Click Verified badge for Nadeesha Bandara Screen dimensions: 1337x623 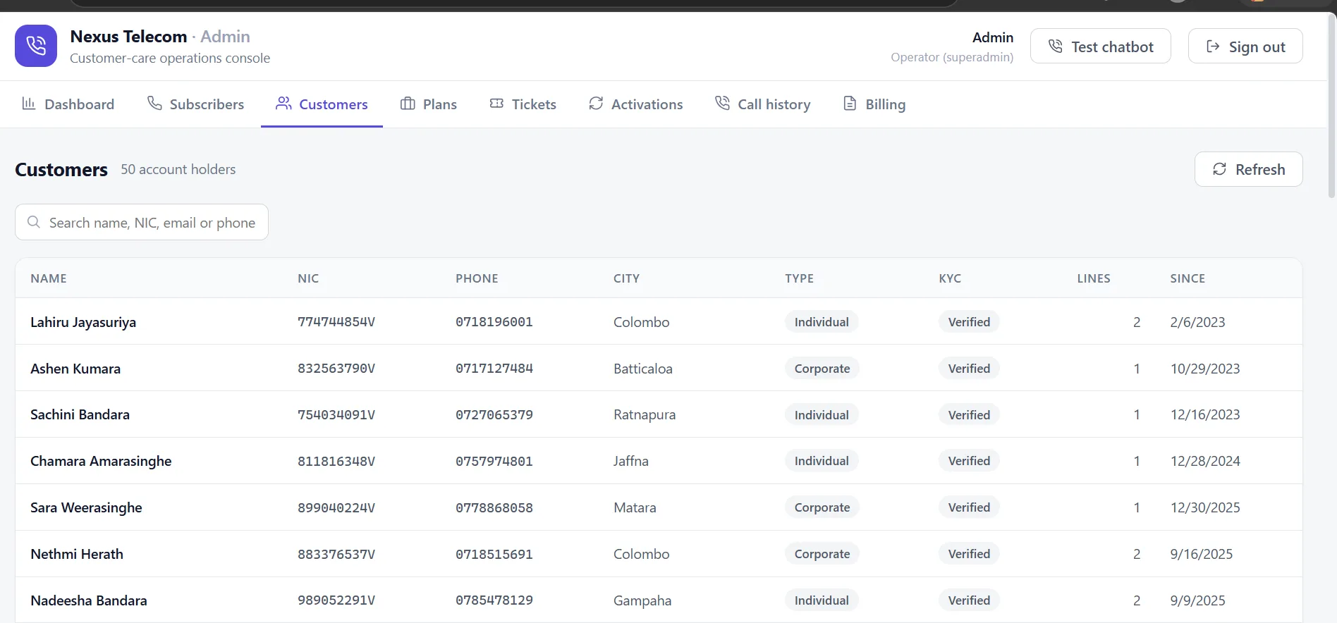pyautogui.click(x=969, y=600)
